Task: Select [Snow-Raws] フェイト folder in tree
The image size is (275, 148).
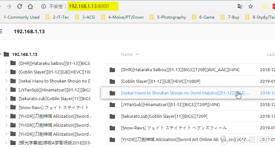Action: click(54, 107)
